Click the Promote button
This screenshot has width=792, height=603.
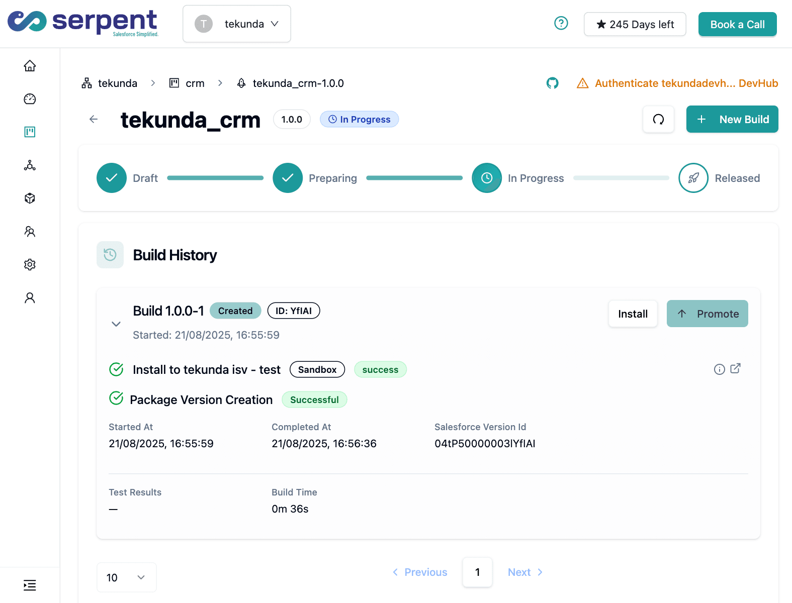[707, 314]
